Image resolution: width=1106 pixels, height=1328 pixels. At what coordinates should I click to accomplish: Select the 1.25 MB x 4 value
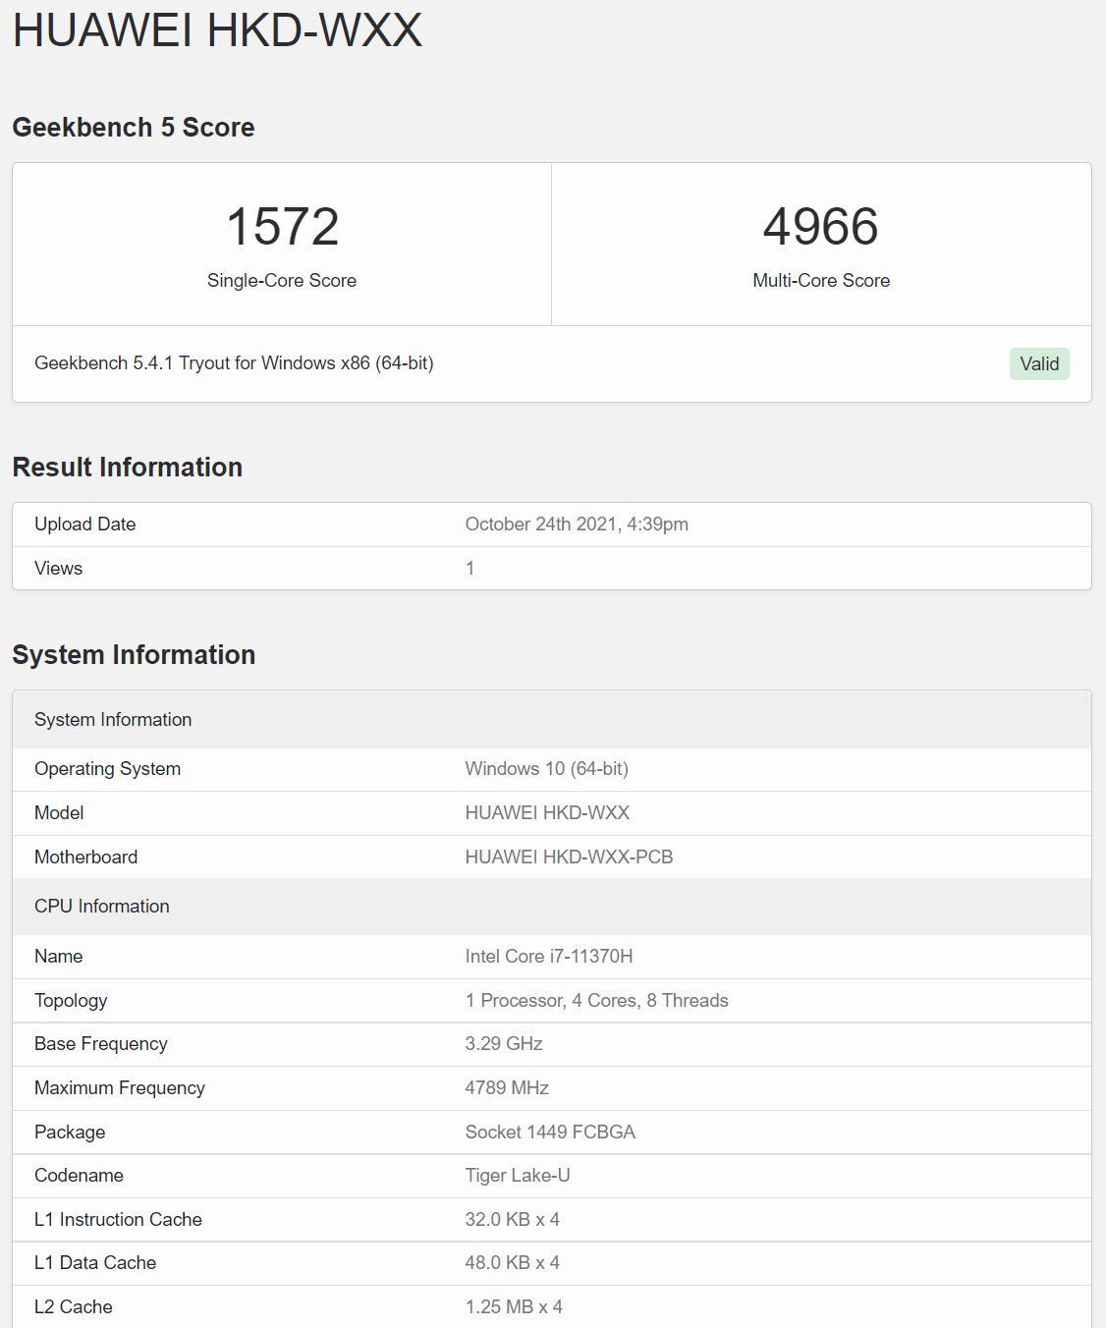tap(514, 1307)
